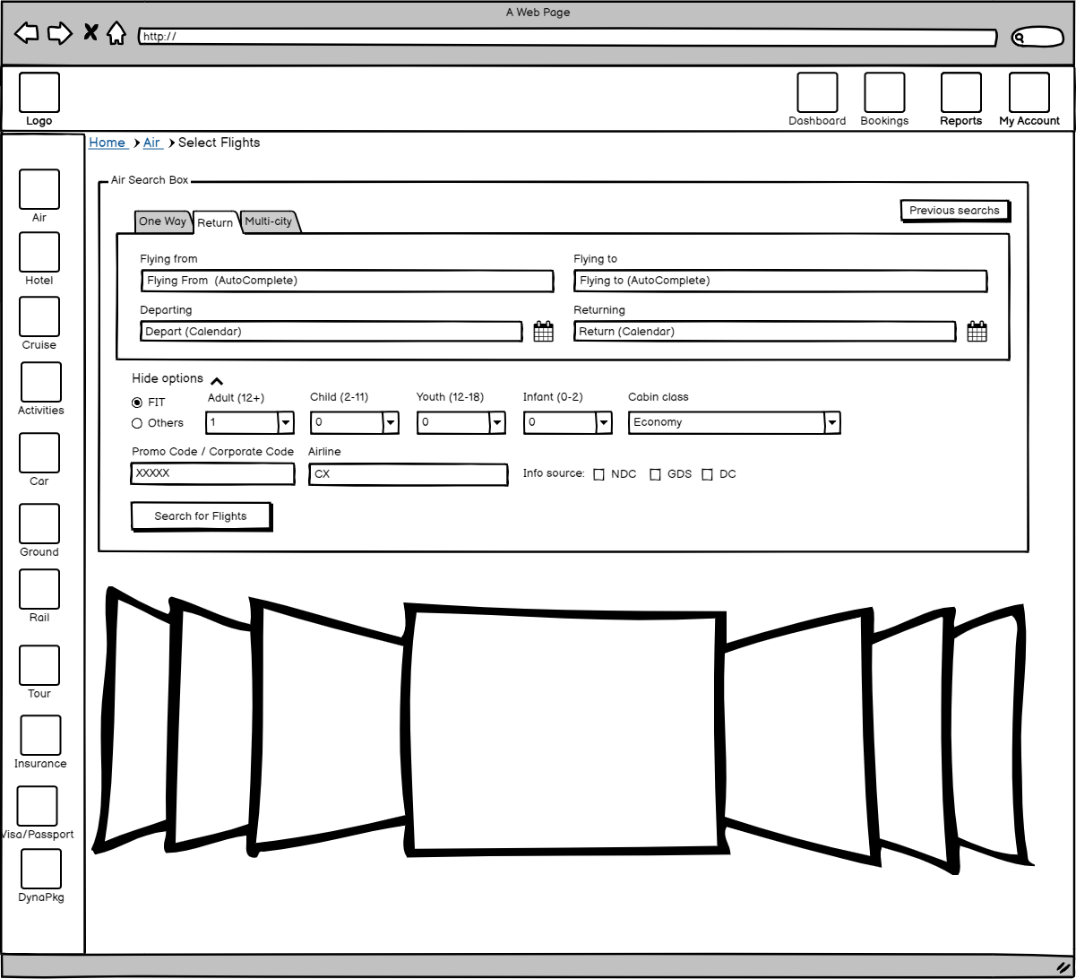1076x979 pixels.
Task: Follow the Home breadcrumb link
Action: click(x=108, y=143)
